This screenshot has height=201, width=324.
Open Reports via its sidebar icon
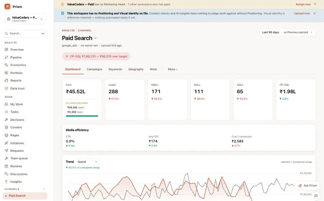point(6,80)
